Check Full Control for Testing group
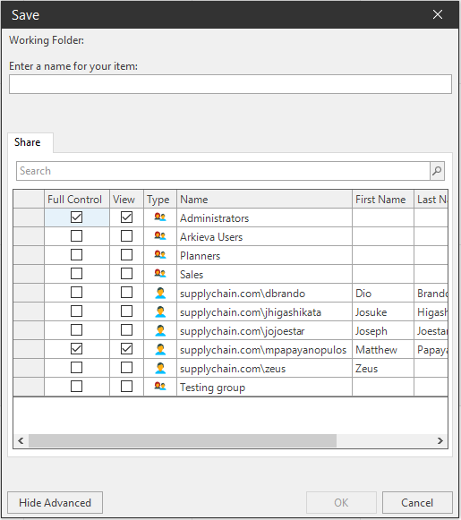The image size is (461, 520). [x=77, y=387]
